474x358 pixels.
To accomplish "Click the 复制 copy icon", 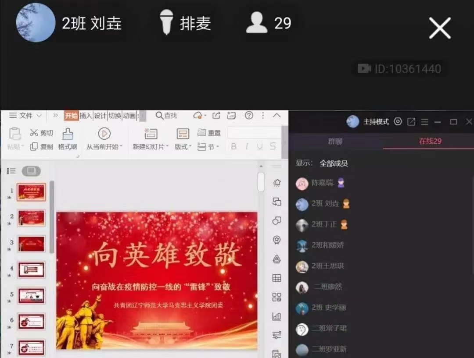I will (34, 147).
